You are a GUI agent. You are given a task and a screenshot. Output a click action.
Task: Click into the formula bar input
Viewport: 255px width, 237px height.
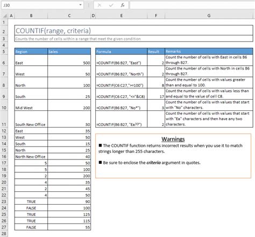[192, 5]
